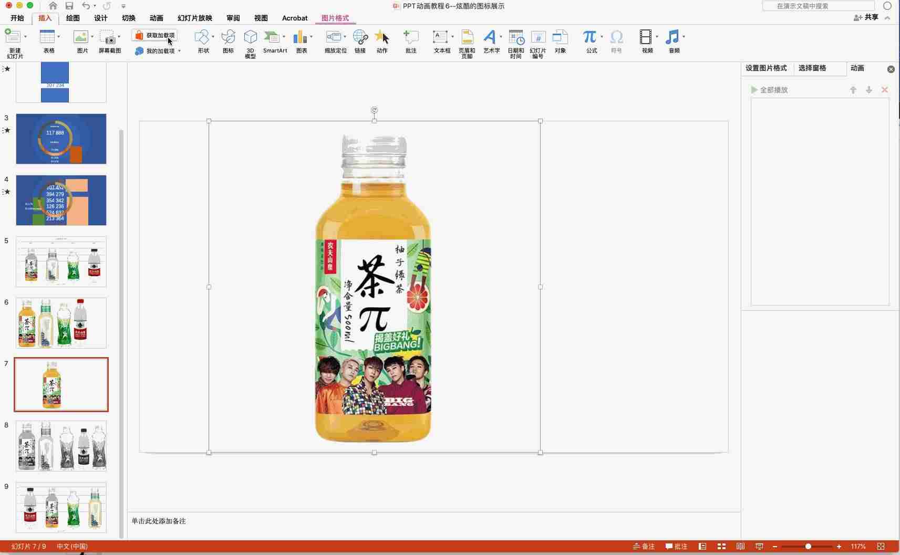The height and width of the screenshot is (555, 900).
Task: Click the zoom out minus button
Action: (x=774, y=547)
